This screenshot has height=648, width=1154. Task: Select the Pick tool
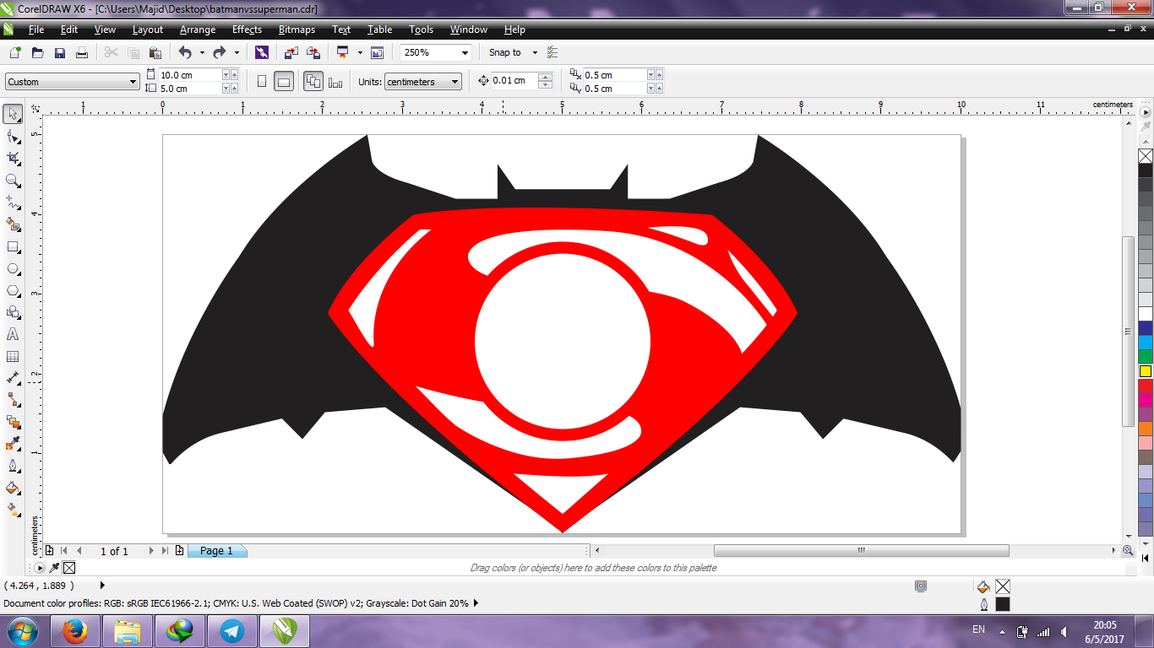pyautogui.click(x=13, y=114)
